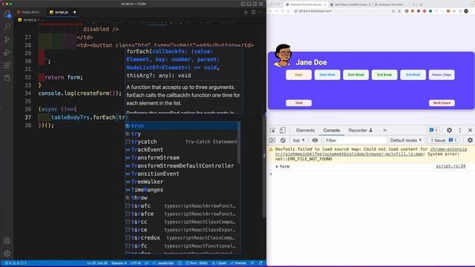This screenshot has width=475, height=267.
Task: Open the Default levels dropdown
Action: (x=406, y=140)
